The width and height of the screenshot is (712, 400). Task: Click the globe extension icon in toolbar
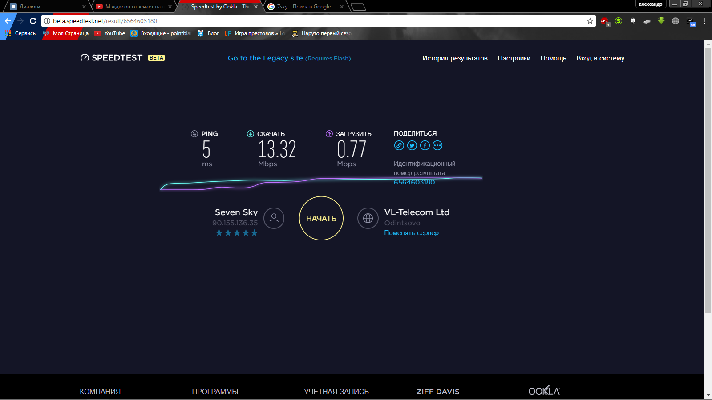click(676, 21)
